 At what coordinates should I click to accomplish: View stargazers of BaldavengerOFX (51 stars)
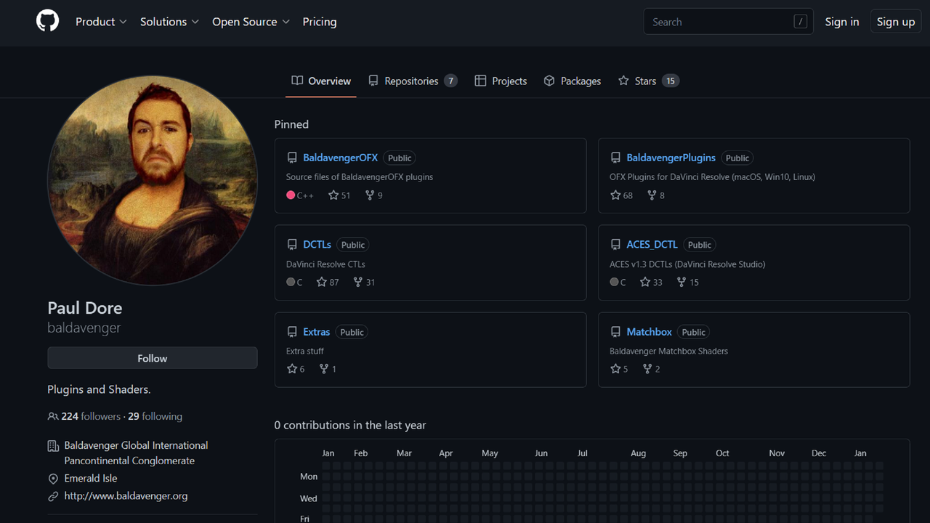coord(339,195)
